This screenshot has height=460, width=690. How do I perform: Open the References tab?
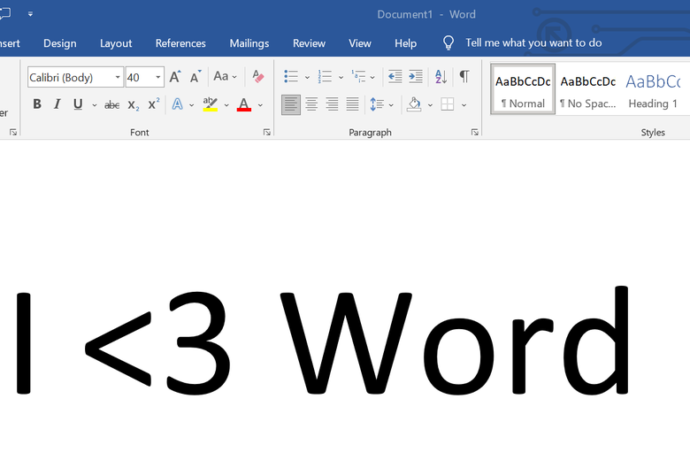point(180,43)
